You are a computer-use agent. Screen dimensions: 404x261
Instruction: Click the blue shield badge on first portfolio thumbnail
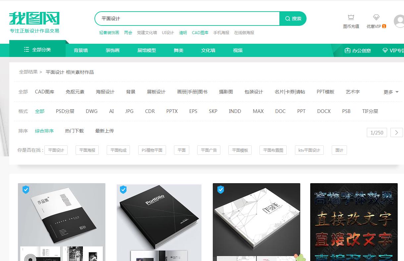tap(26, 190)
